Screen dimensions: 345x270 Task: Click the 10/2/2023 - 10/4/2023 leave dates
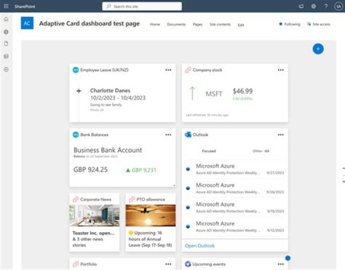pos(118,98)
